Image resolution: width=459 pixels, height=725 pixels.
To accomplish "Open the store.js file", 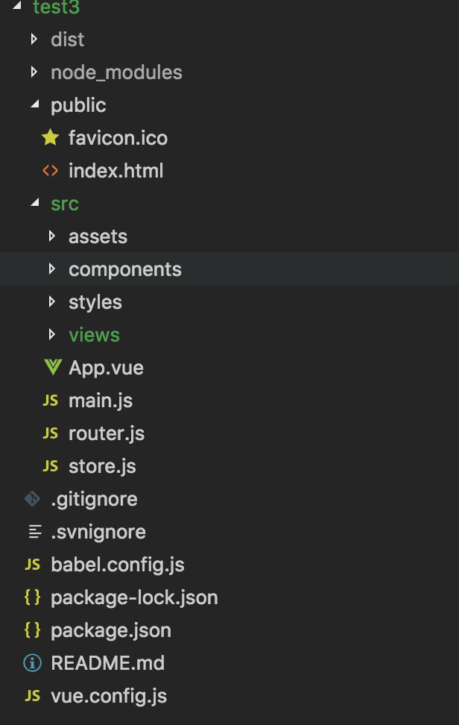I will (x=102, y=466).
